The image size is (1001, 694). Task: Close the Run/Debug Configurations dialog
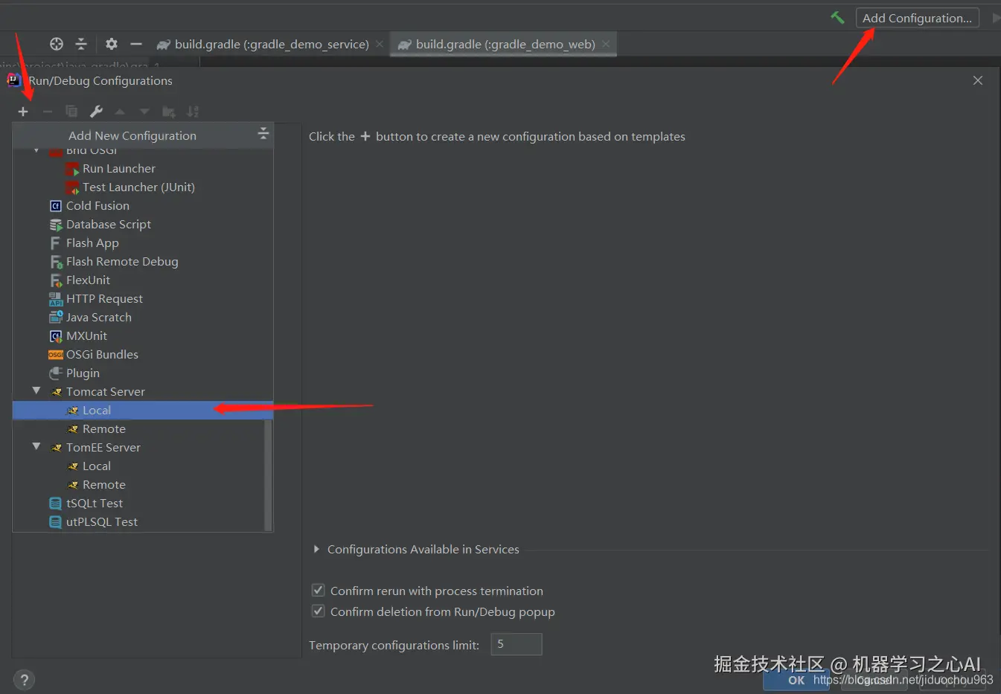[x=978, y=80]
